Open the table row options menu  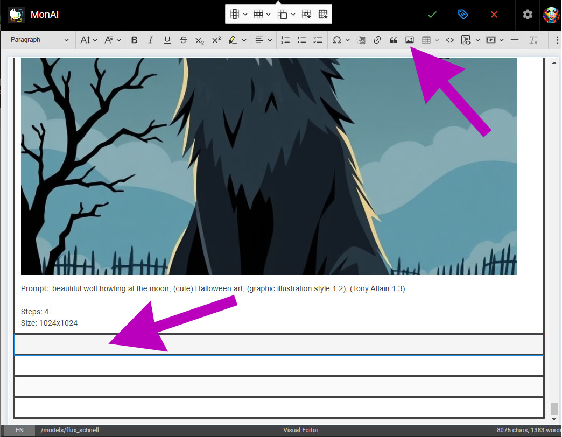[x=262, y=15]
